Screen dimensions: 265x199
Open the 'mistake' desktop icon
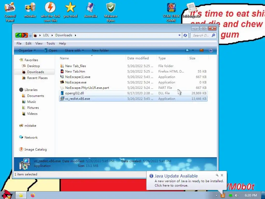[x=30, y=10]
